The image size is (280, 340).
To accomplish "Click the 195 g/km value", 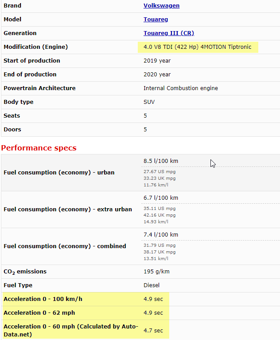I will click(x=156, y=272).
